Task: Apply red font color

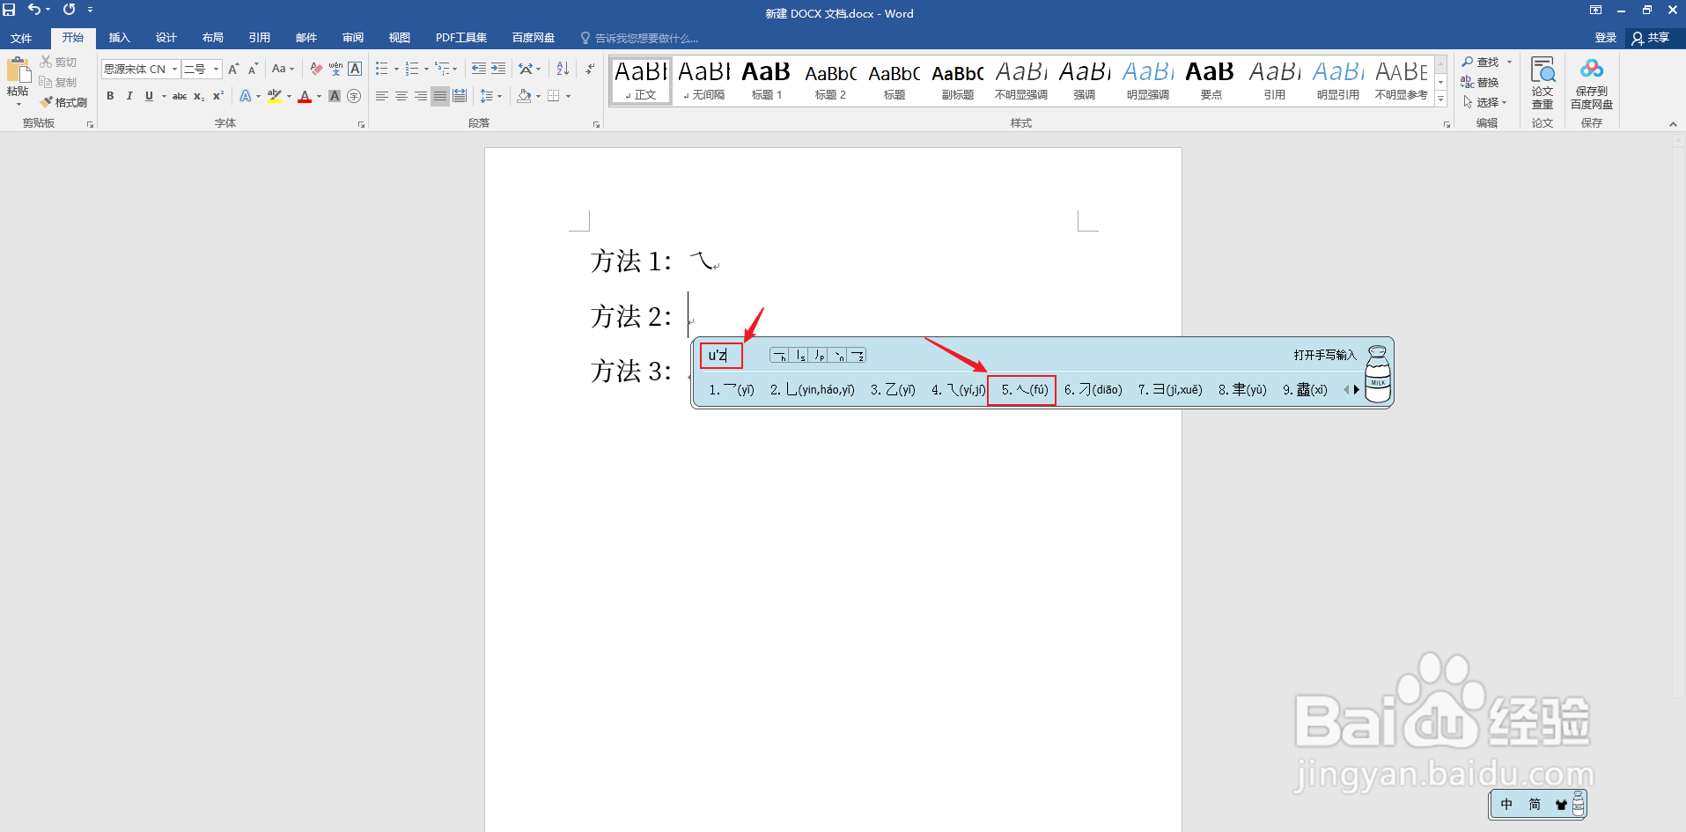Action: point(305,96)
